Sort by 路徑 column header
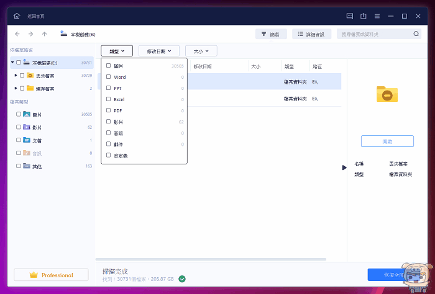Image resolution: width=435 pixels, height=294 pixels. pyautogui.click(x=317, y=66)
